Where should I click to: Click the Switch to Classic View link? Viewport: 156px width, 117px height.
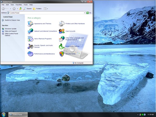click(x=12, y=20)
